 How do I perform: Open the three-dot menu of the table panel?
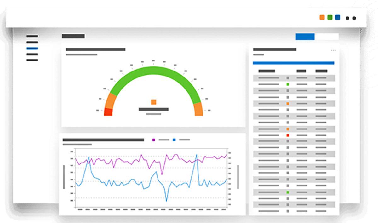[x=333, y=50]
